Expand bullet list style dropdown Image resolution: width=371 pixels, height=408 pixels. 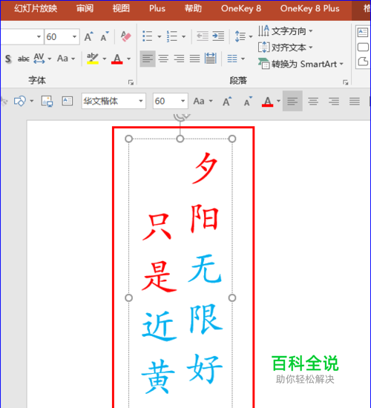[x=160, y=36]
